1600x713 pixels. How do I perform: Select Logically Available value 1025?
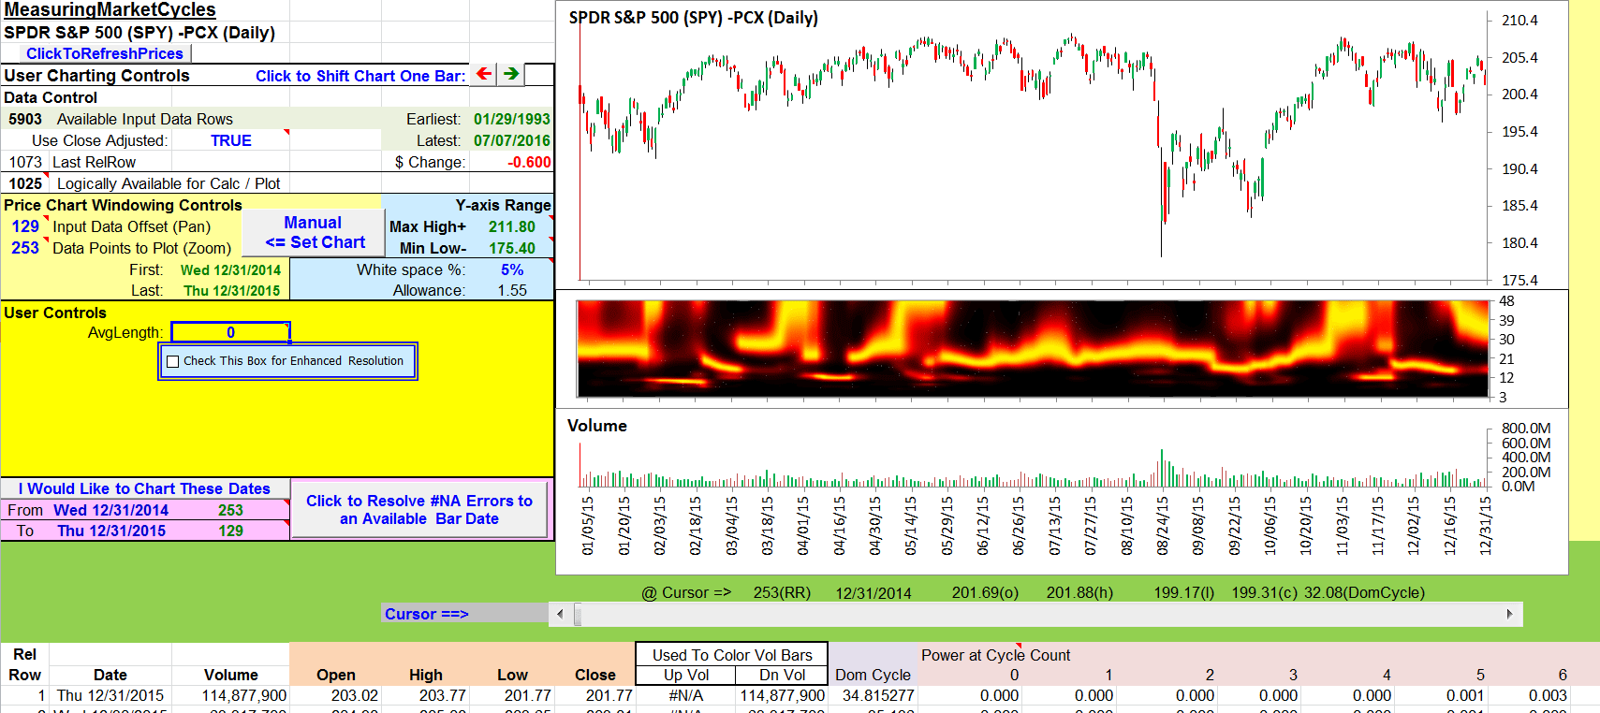point(25,183)
